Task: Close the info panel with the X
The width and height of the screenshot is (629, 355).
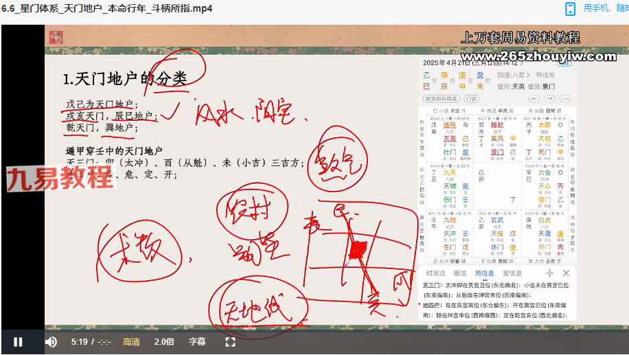Action: (x=567, y=273)
